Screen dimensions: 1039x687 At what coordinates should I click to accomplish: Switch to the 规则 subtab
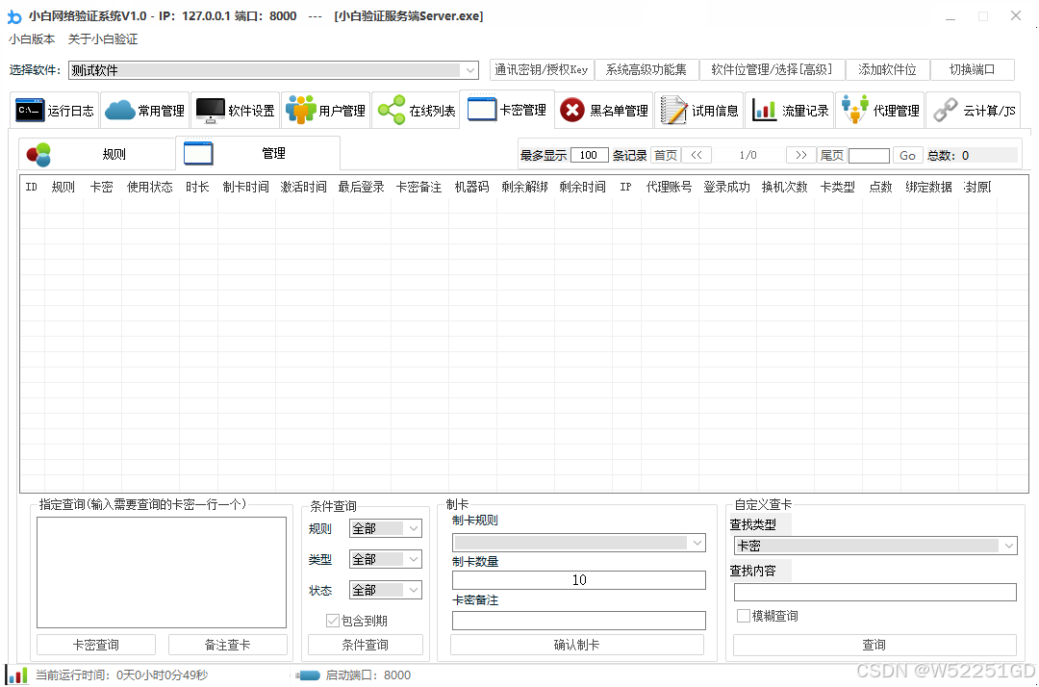(x=97, y=154)
